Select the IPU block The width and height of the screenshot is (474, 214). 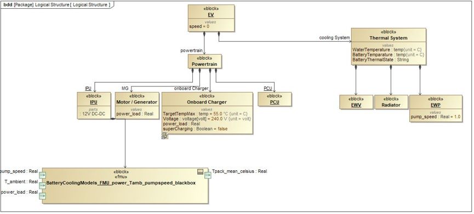pos(94,106)
